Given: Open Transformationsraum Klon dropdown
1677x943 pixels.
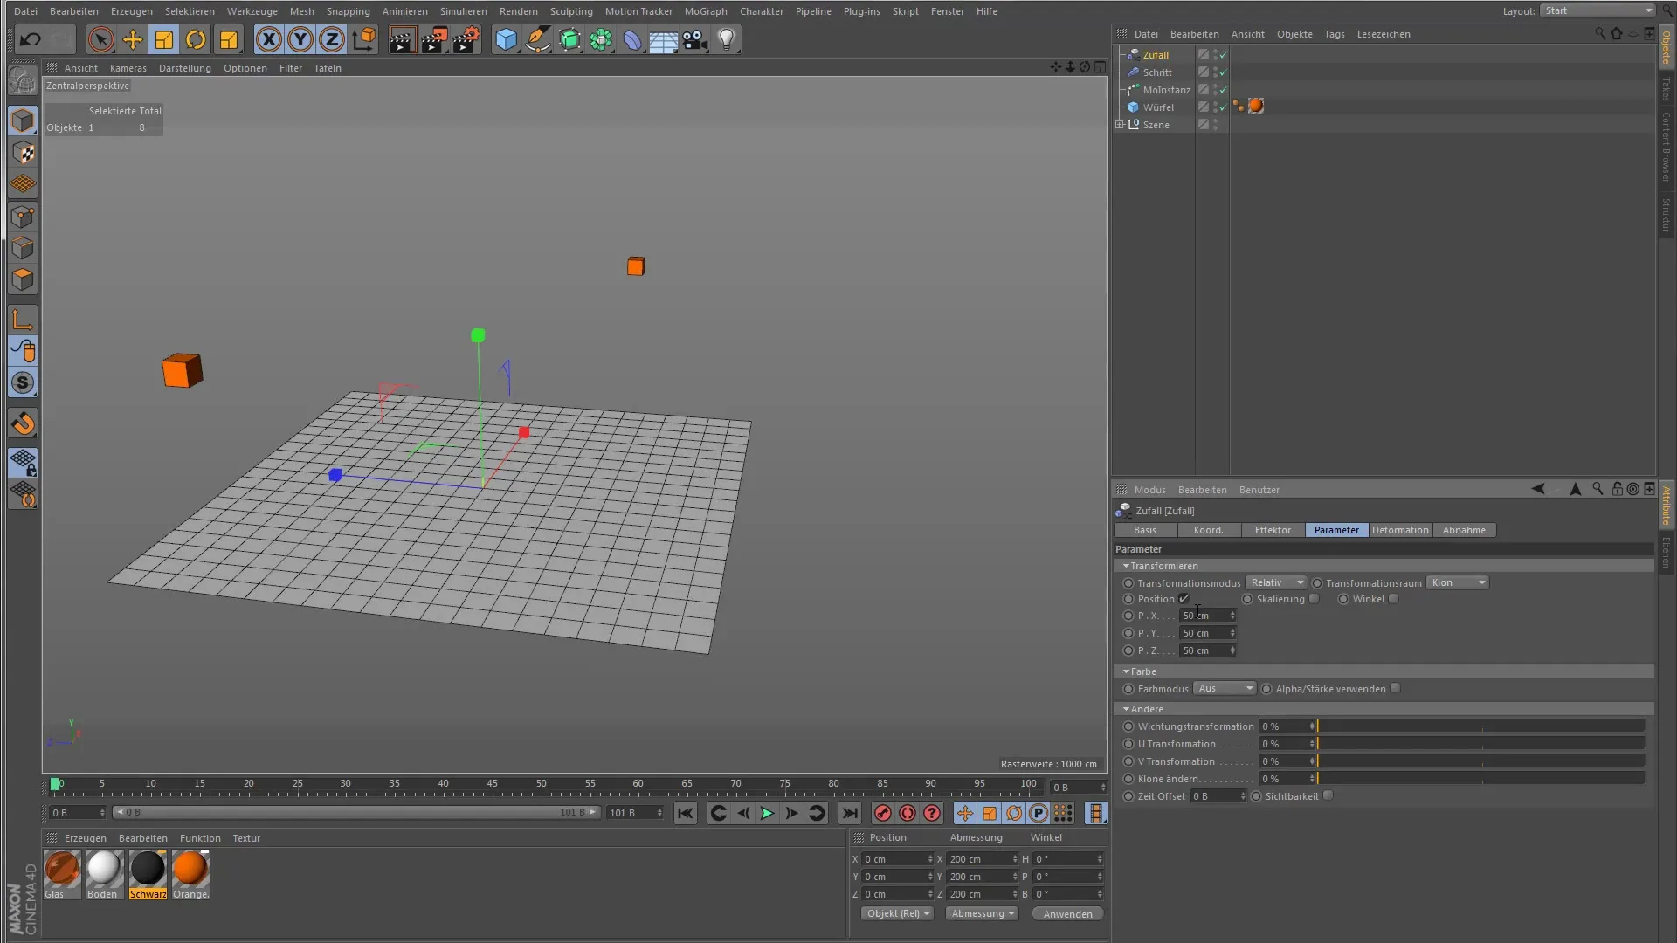Looking at the screenshot, I should tap(1458, 582).
